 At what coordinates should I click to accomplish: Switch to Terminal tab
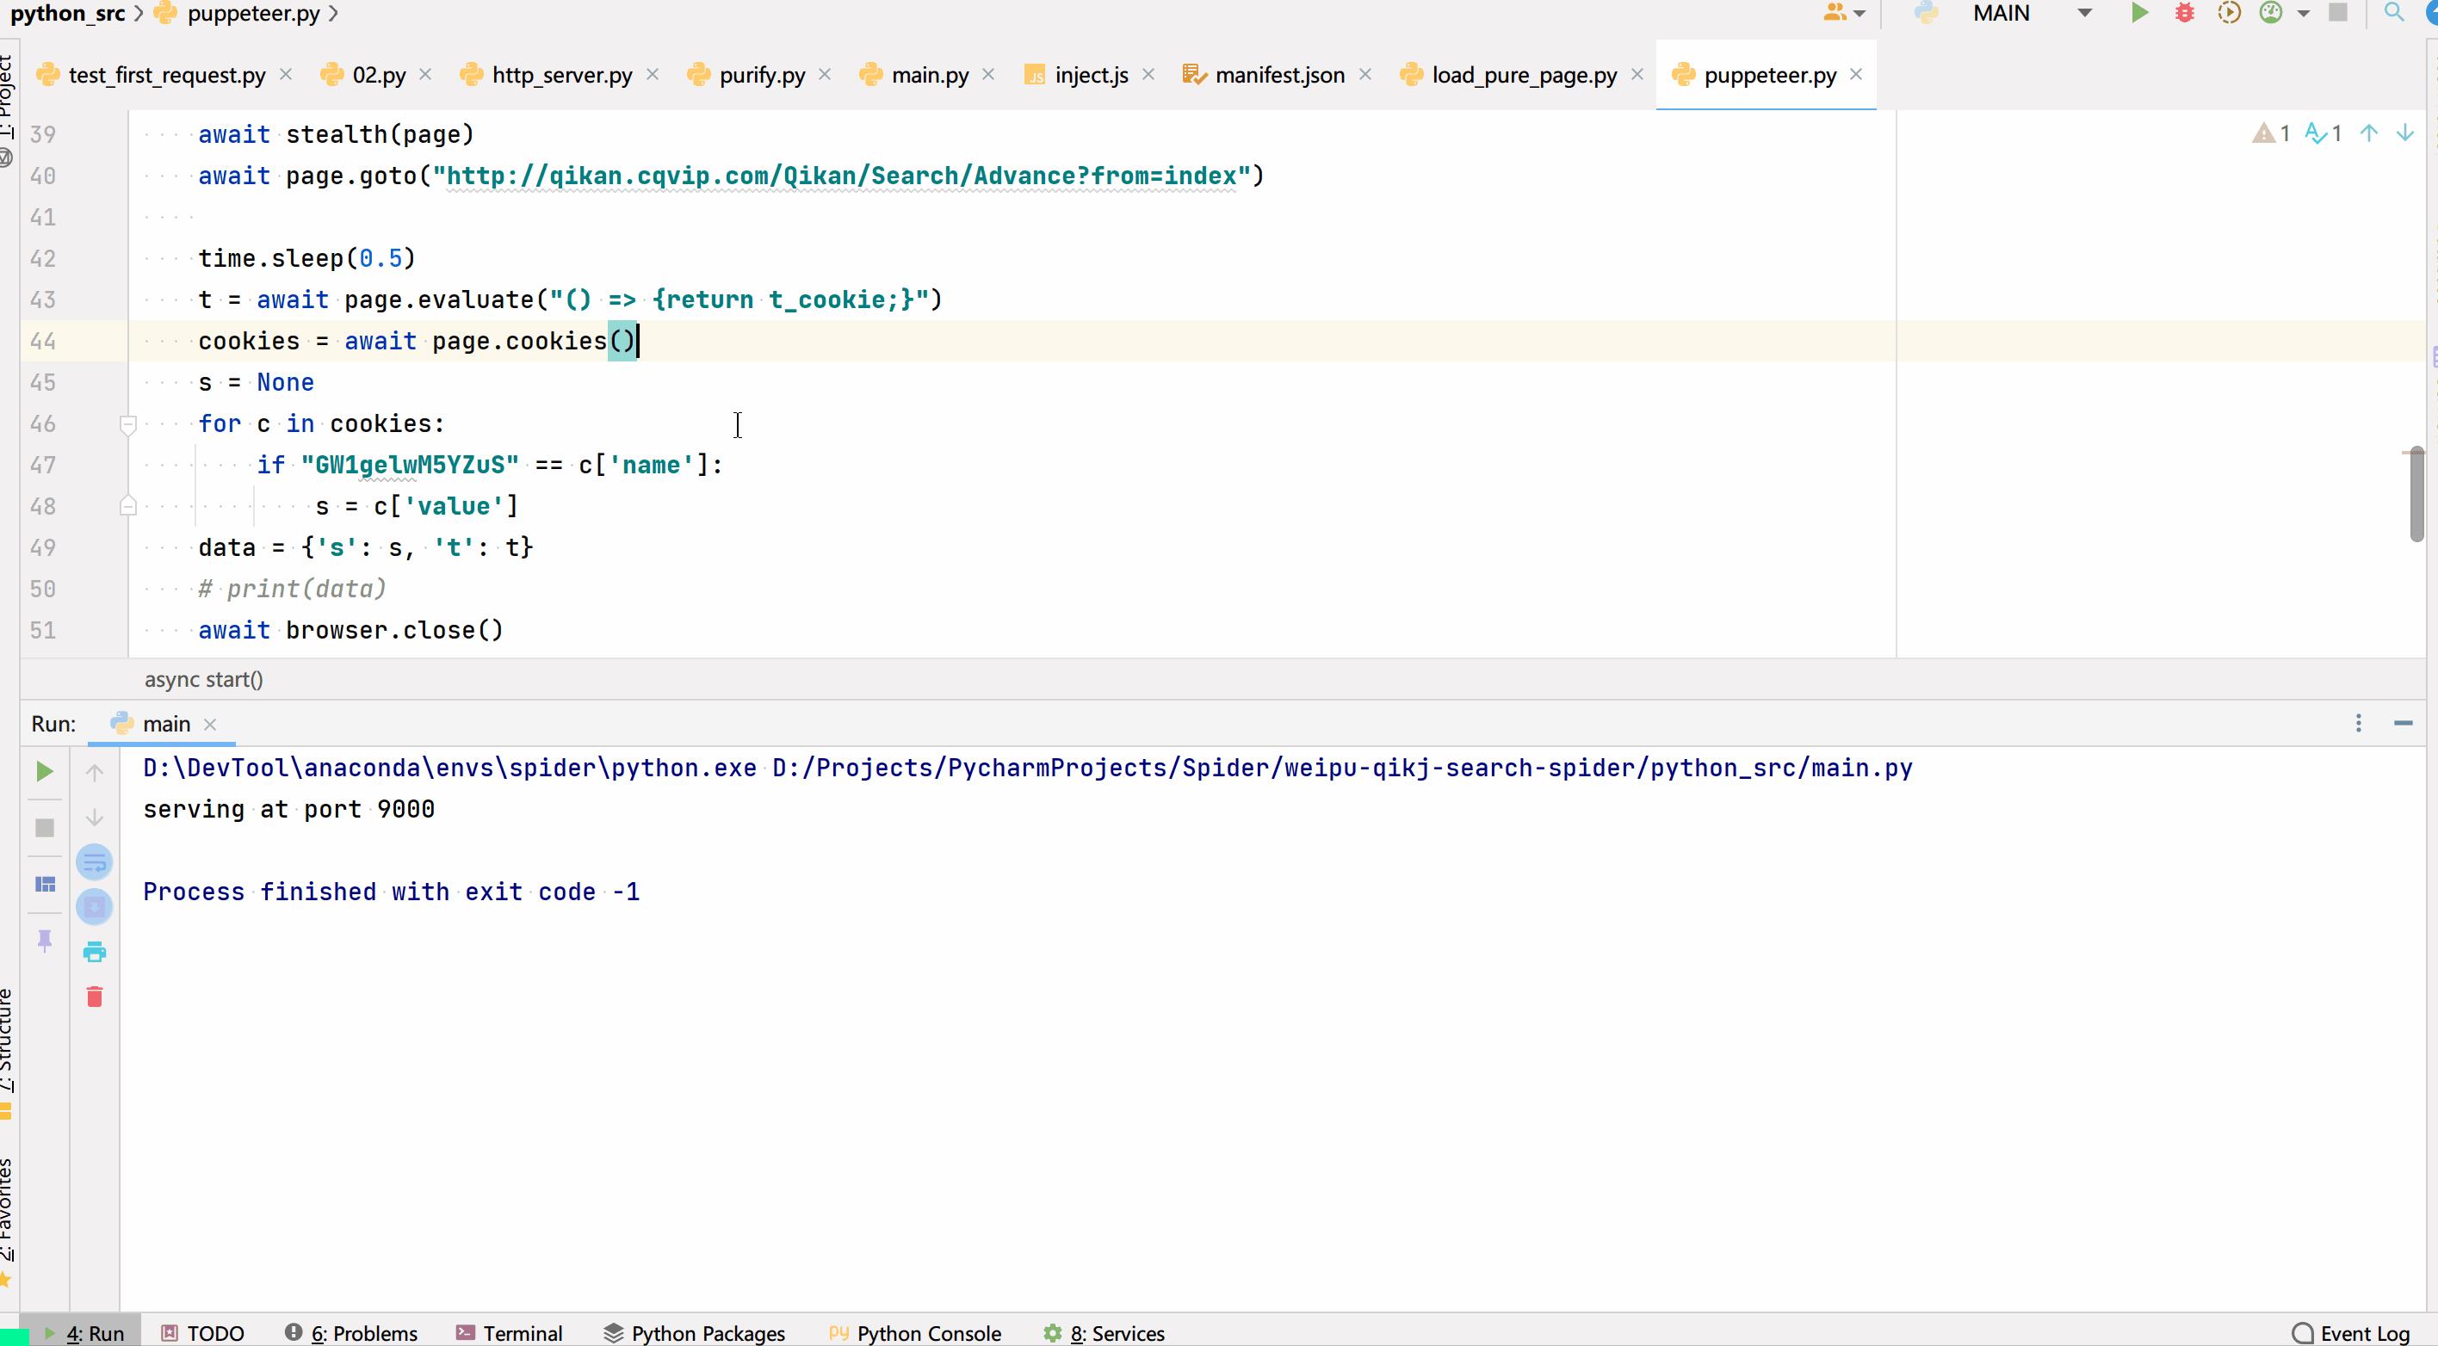point(522,1333)
